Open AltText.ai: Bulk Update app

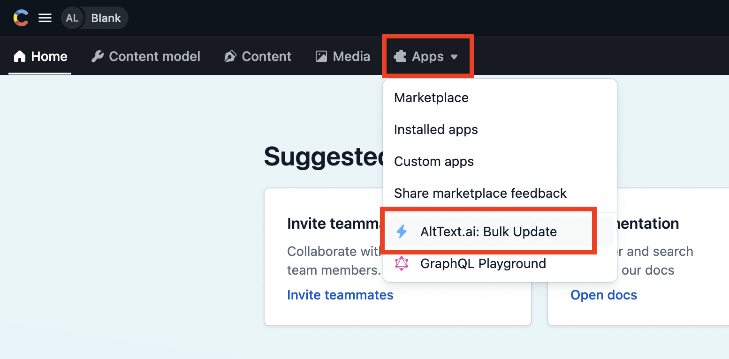coord(500,232)
